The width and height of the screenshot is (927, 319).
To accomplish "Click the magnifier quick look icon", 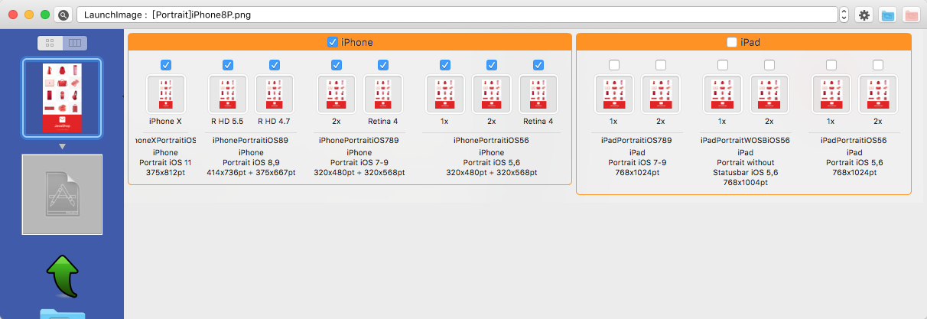I will tap(63, 15).
